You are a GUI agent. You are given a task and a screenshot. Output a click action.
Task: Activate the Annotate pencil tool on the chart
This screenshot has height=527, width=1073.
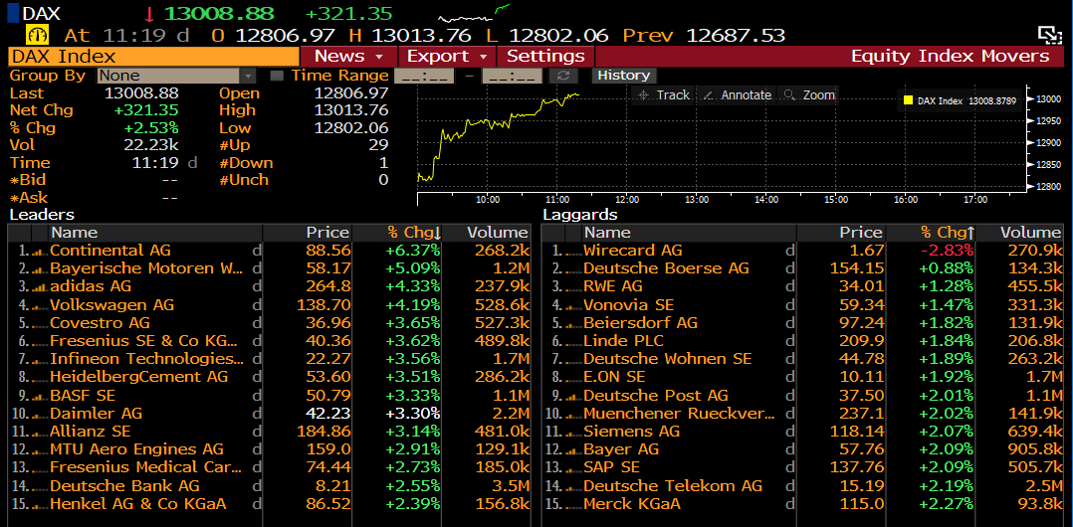coord(737,95)
